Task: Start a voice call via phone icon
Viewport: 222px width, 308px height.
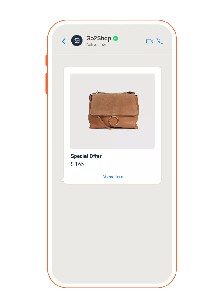Action: pyautogui.click(x=160, y=41)
